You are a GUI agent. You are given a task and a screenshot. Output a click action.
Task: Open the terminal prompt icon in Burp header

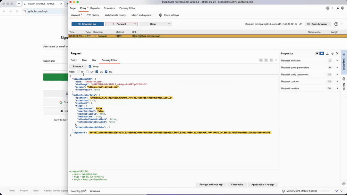tap(333, 8)
